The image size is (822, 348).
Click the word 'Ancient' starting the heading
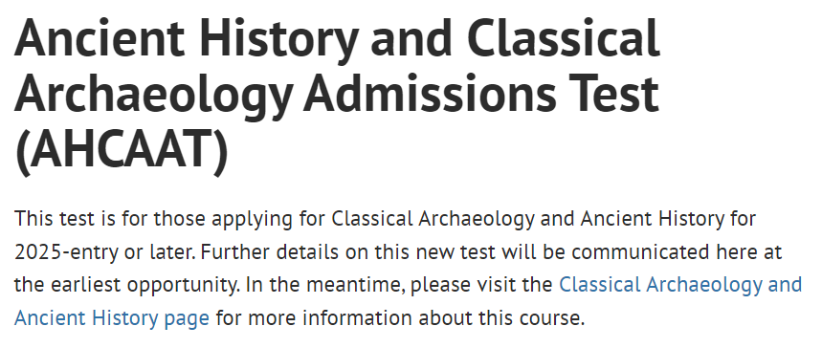point(100,37)
